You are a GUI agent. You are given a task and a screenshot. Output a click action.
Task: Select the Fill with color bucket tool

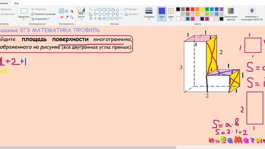(67, 11)
